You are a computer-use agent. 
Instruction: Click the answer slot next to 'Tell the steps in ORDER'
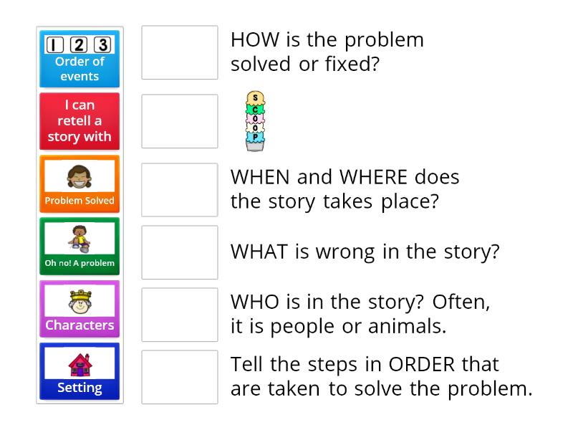pos(179,376)
